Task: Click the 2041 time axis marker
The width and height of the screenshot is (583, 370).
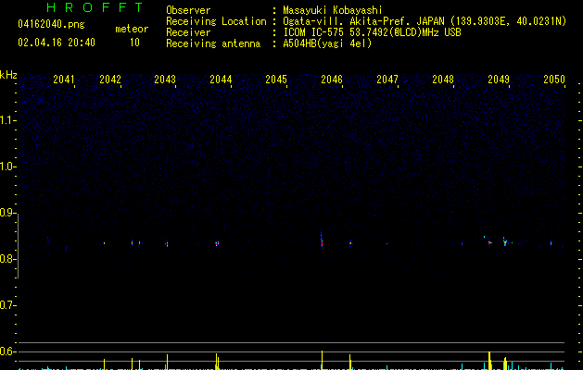Action: coord(64,80)
